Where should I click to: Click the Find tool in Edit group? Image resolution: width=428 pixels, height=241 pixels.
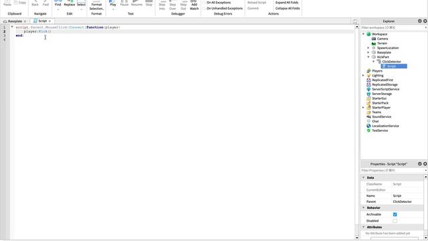click(58, 4)
